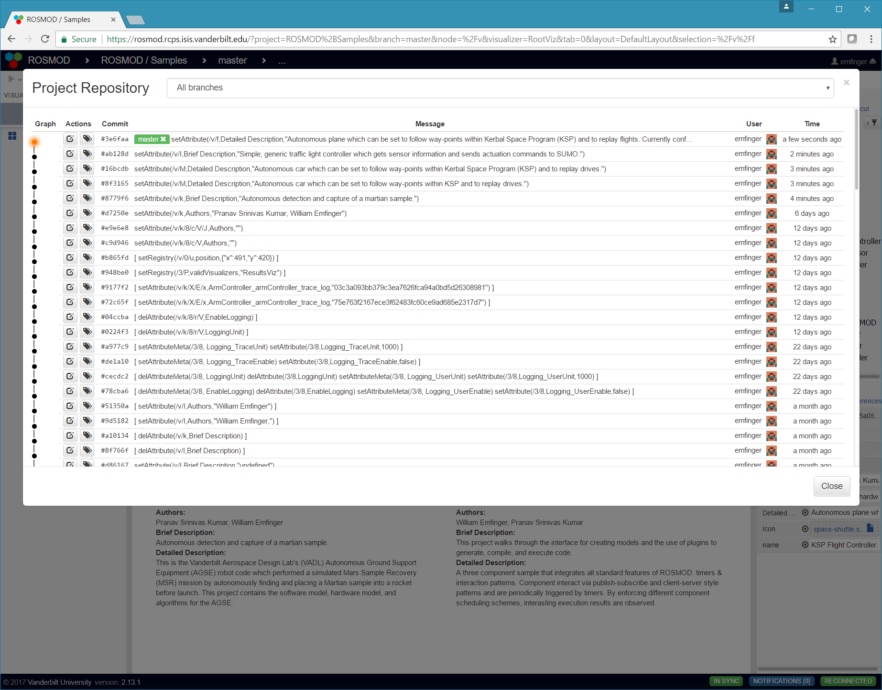The height and width of the screenshot is (690, 882).
Task: Click the tag icon for commit #a977c9
Action: point(87,347)
